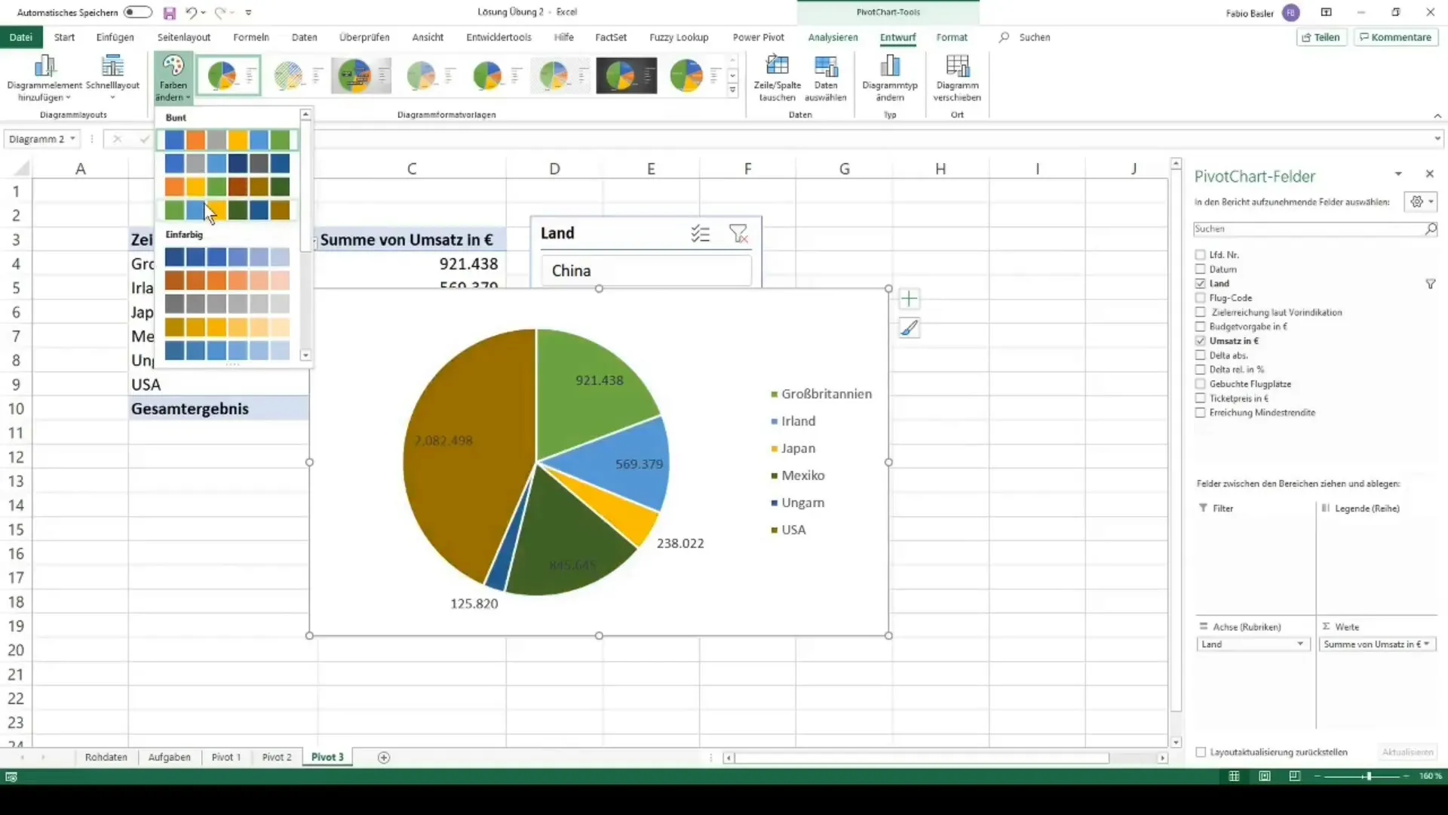Image resolution: width=1448 pixels, height=815 pixels.
Task: Expand the Land dropdown in Achse Rubriken
Action: pos(1300,644)
